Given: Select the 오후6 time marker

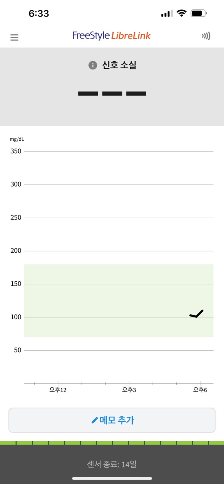Looking at the screenshot, I should pos(200,390).
